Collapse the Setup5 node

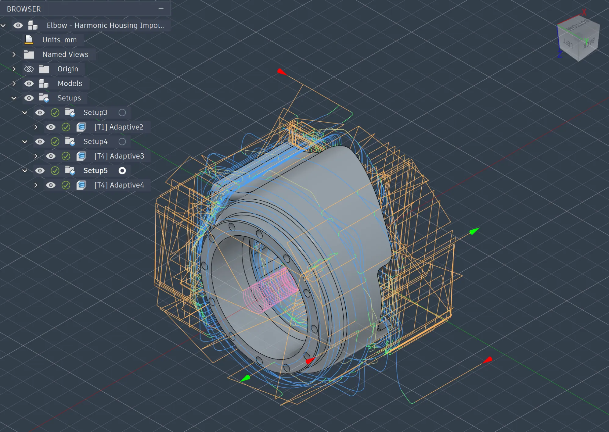click(25, 170)
